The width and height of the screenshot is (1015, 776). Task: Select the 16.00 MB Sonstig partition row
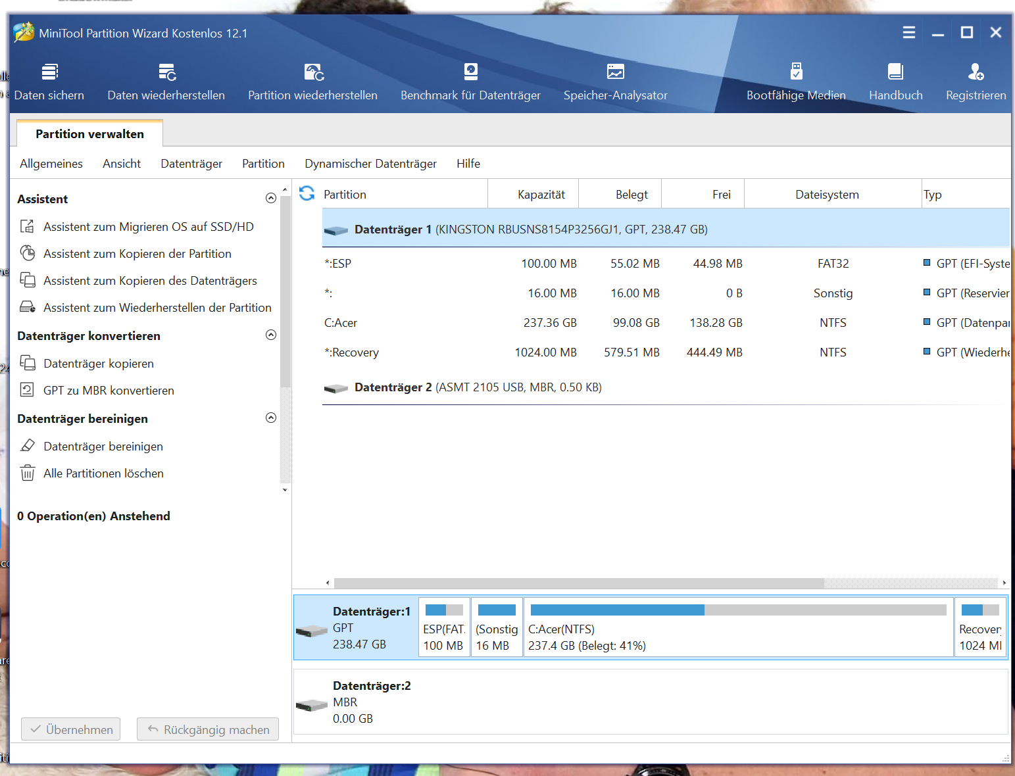[666, 293]
